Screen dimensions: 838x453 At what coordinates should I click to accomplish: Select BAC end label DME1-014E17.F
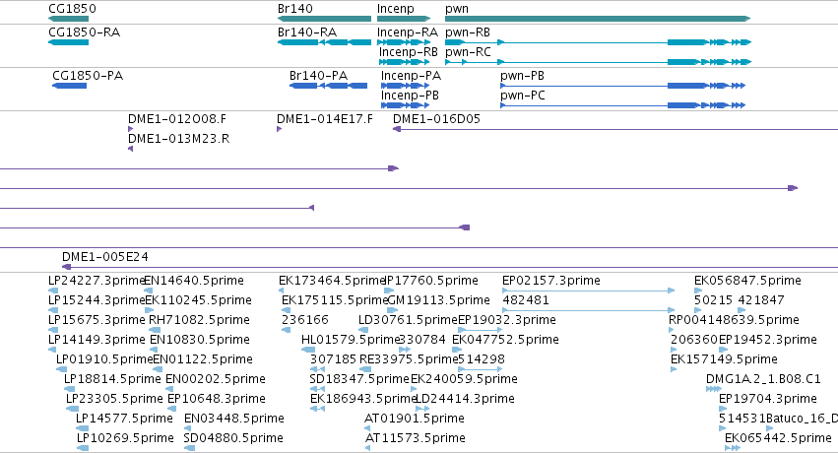point(325,118)
